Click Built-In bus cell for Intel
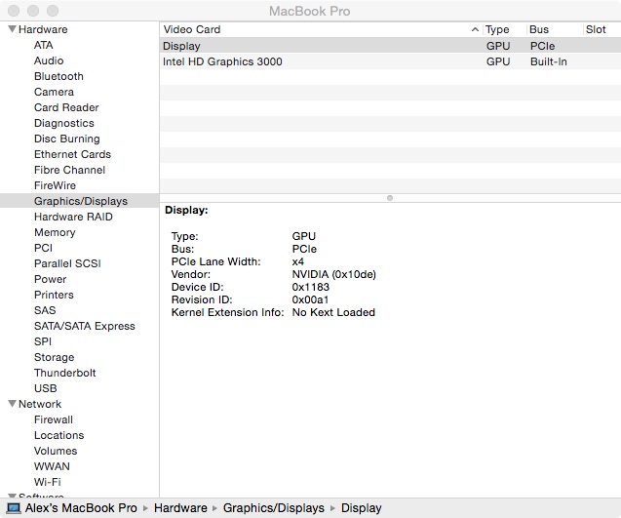This screenshot has height=518, width=621. tap(549, 61)
